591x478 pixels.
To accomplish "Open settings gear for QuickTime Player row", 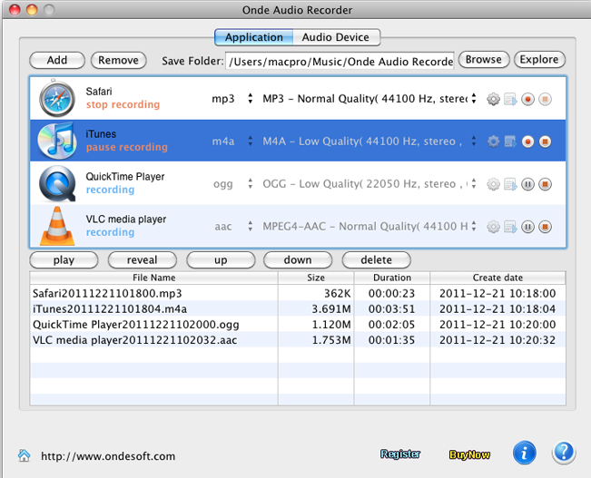I will (493, 184).
